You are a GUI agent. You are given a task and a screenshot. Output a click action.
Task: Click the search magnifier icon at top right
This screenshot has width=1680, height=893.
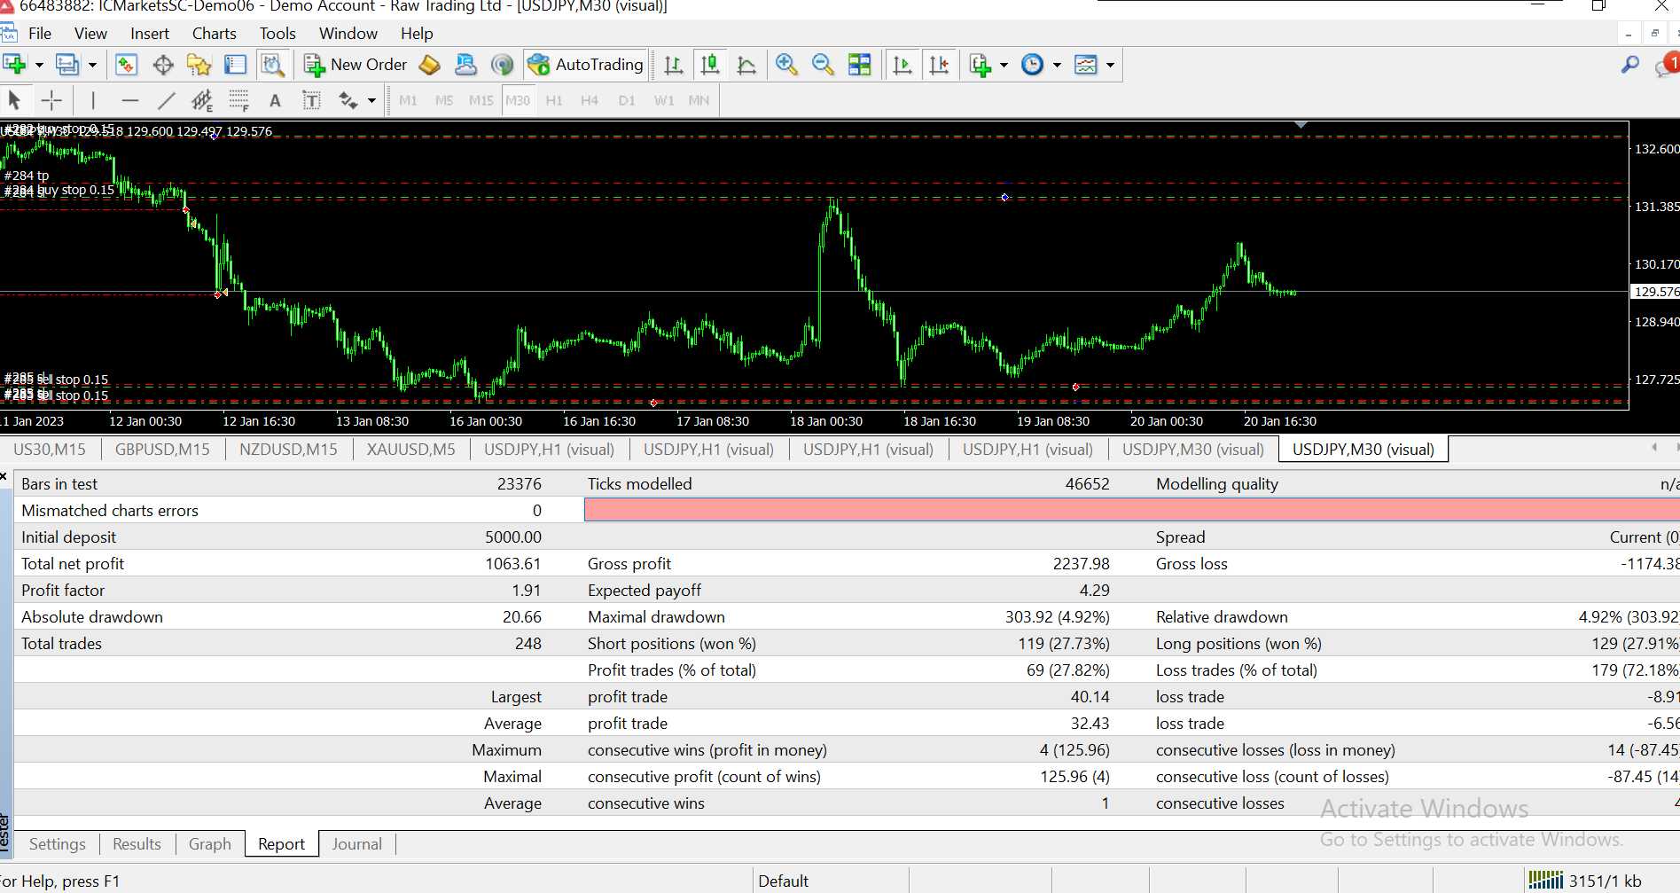tap(1629, 65)
